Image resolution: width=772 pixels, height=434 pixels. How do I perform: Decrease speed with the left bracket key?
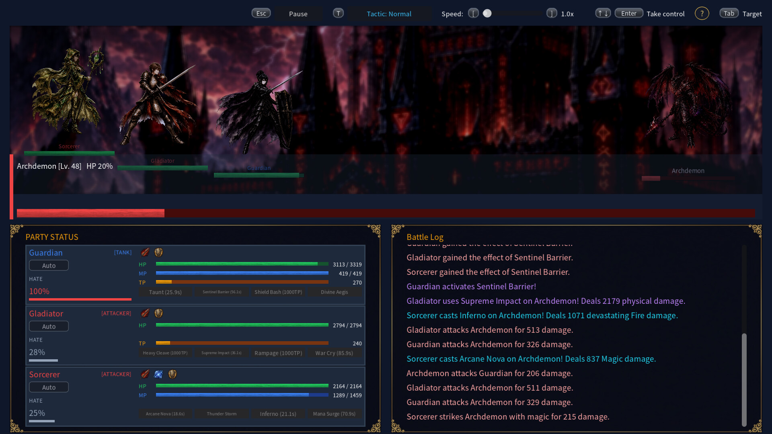pos(473,13)
